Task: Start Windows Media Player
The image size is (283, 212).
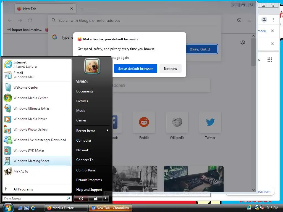Action: click(37, 119)
